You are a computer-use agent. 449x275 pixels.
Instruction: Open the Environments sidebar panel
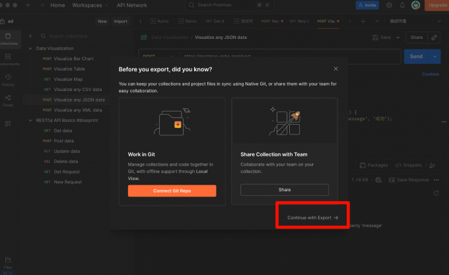click(x=9, y=59)
